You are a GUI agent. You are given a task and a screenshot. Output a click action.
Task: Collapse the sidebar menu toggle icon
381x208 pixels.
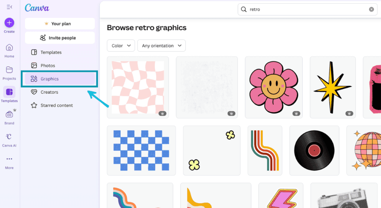(x=9, y=7)
